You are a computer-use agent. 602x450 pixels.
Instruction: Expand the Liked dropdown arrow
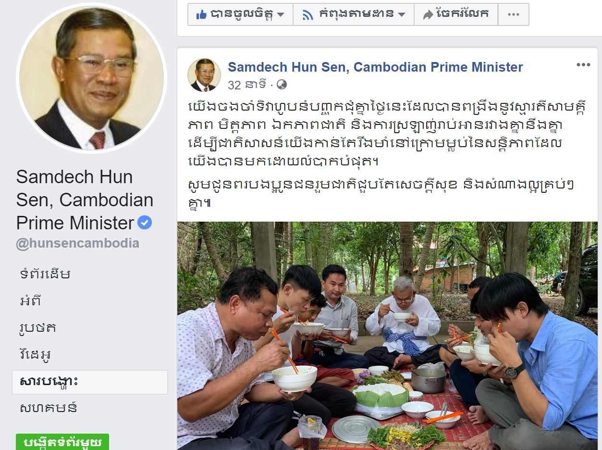281,15
